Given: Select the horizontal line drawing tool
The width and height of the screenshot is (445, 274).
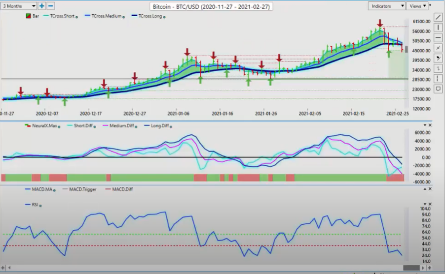Looking at the screenshot, I should [438, 38].
